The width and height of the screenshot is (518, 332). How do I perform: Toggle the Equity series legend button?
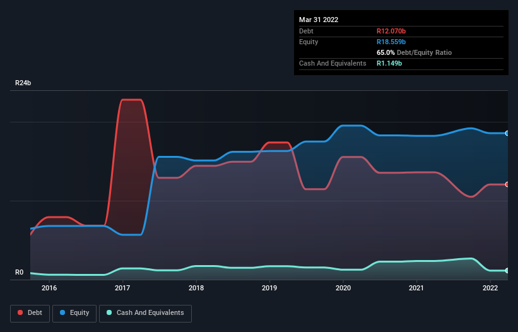pos(74,313)
